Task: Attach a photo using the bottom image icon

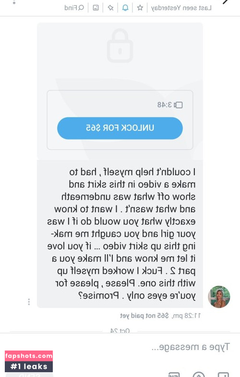Action: click(223, 375)
